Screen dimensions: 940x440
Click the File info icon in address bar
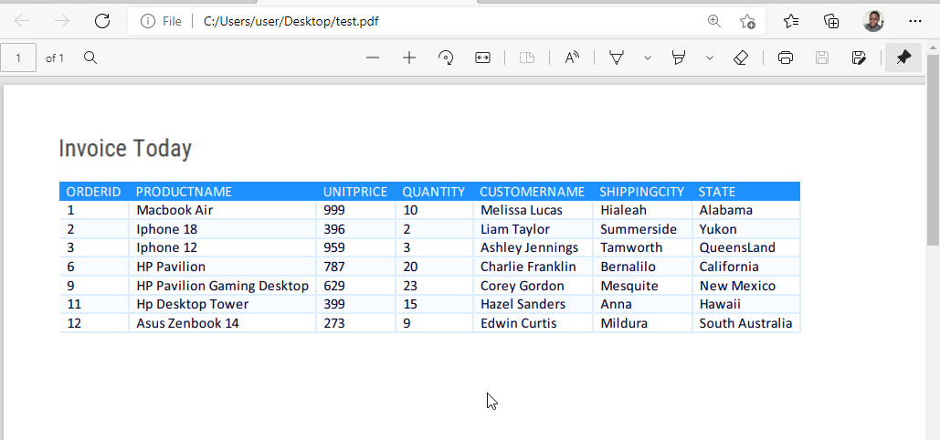click(147, 22)
